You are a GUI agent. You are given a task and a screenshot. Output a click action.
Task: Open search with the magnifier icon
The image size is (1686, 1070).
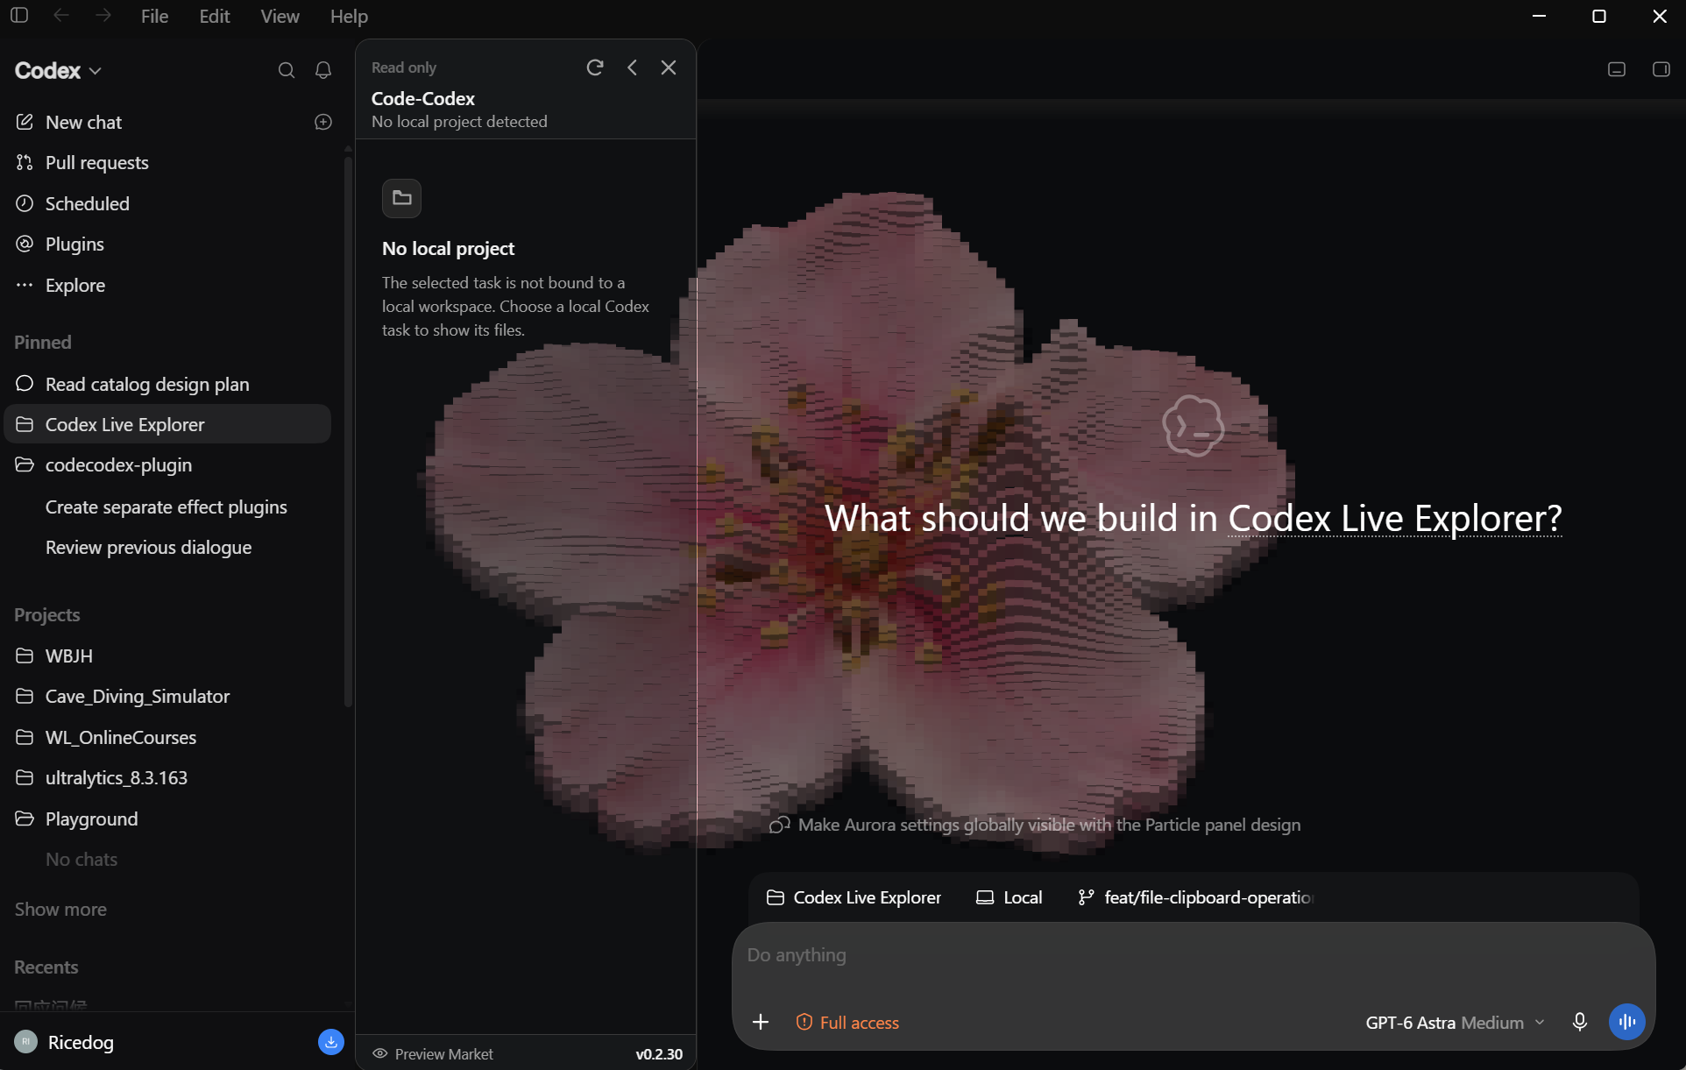[286, 70]
